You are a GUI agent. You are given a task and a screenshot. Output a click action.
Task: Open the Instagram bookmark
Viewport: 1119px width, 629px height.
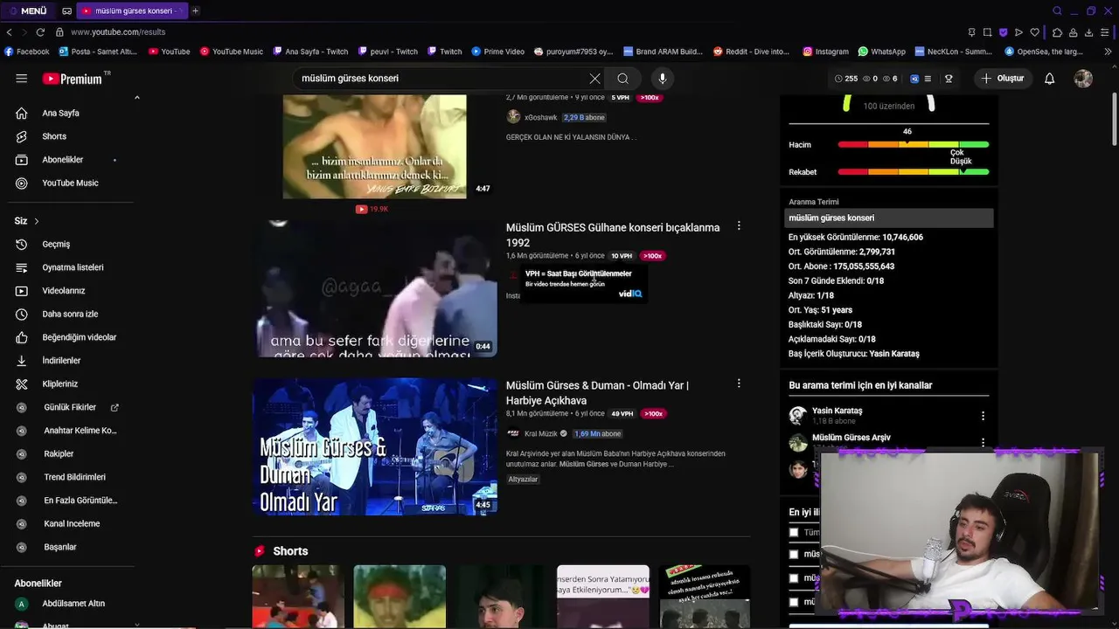(x=825, y=52)
